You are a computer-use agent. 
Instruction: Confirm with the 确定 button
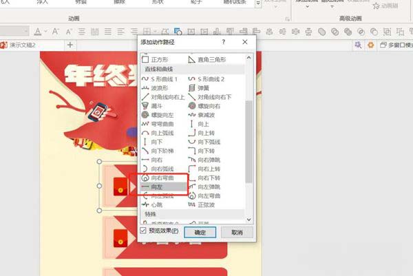coord(200,232)
